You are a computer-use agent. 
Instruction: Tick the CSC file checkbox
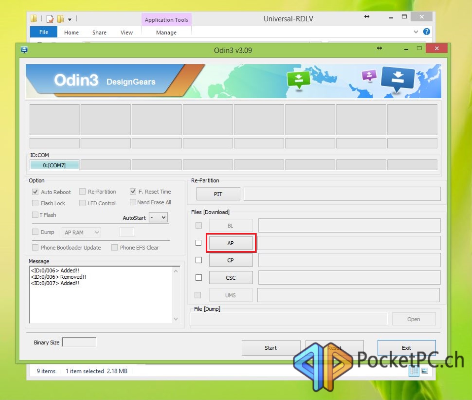tap(199, 278)
